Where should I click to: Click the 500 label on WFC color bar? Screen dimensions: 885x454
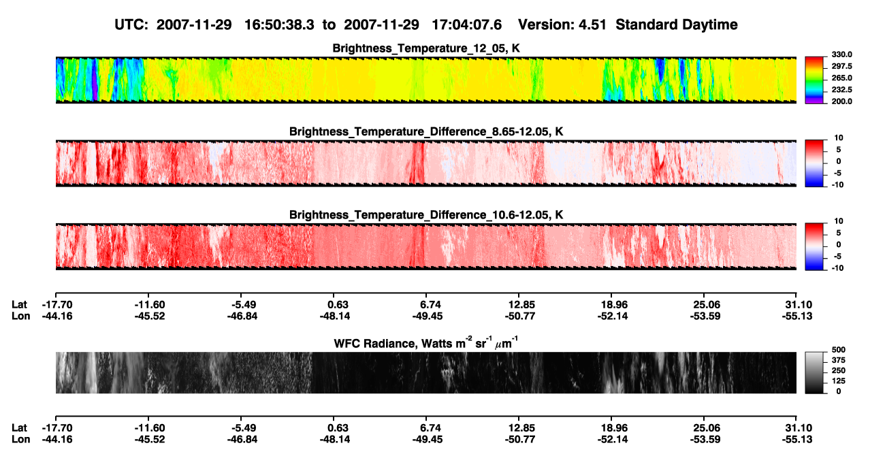838,350
